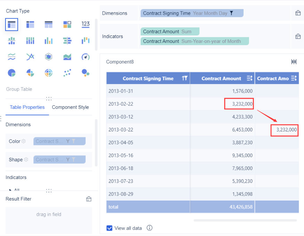This screenshot has width=304, height=236.
Task: Click the info icon next to View all data
Action: pyautogui.click(x=149, y=228)
